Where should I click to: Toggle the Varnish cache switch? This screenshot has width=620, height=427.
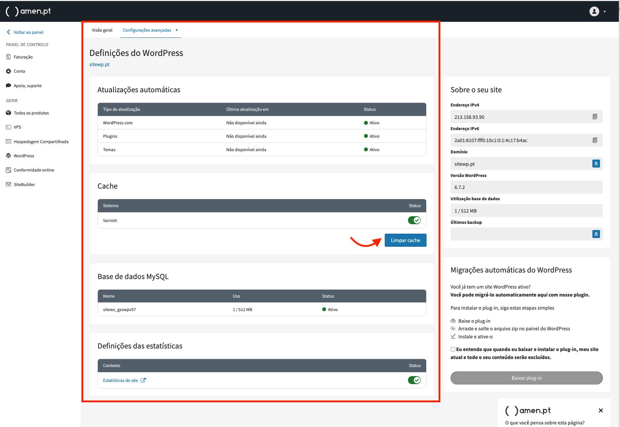click(x=414, y=220)
